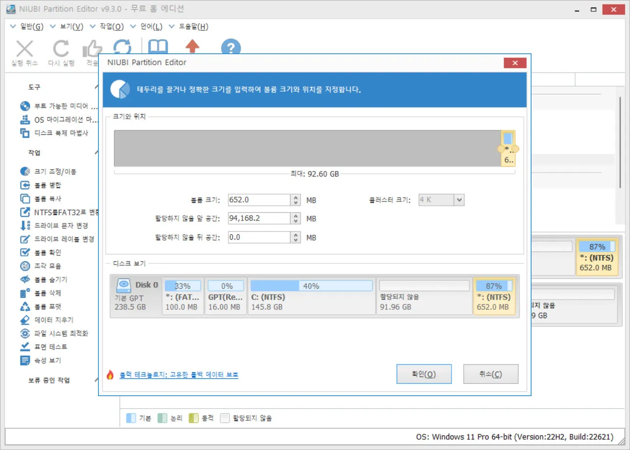The image size is (630, 450).
Task: Click the help question mark toolbar icon
Action: coord(231,48)
